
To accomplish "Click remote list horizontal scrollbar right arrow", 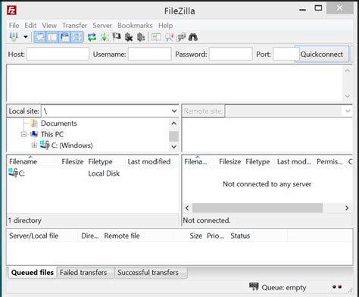I will pos(347,208).
